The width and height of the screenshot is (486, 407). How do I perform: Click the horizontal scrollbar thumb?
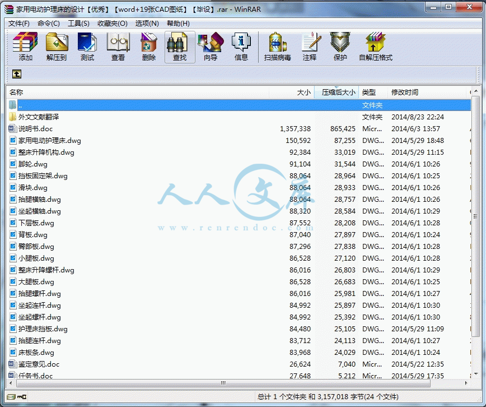coord(223,383)
